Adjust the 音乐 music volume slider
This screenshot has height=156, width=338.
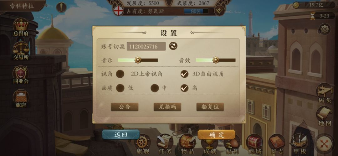point(138,60)
